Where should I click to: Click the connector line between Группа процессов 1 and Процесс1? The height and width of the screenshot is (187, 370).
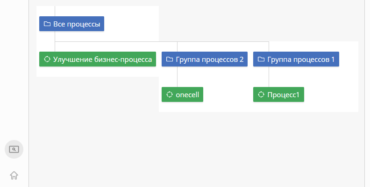(269, 77)
